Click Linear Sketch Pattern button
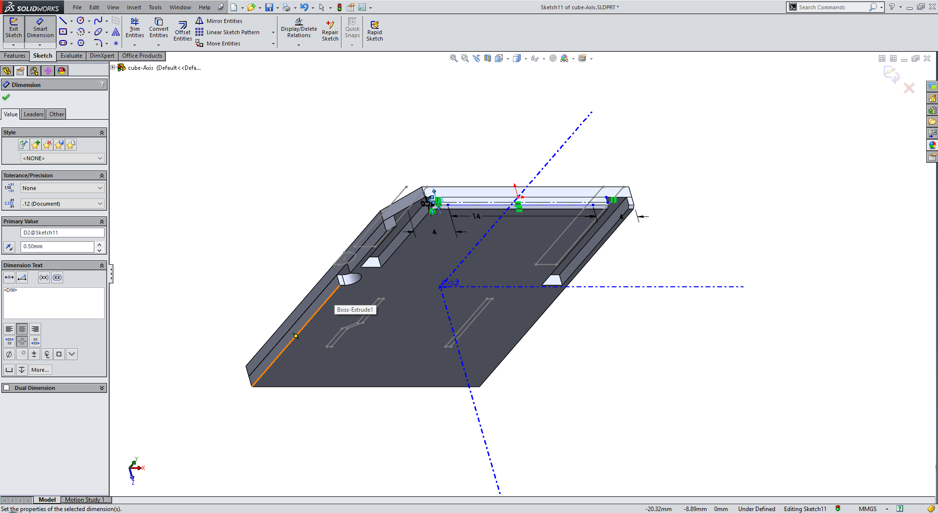Viewport: 938px width, 513px height. (x=228, y=32)
